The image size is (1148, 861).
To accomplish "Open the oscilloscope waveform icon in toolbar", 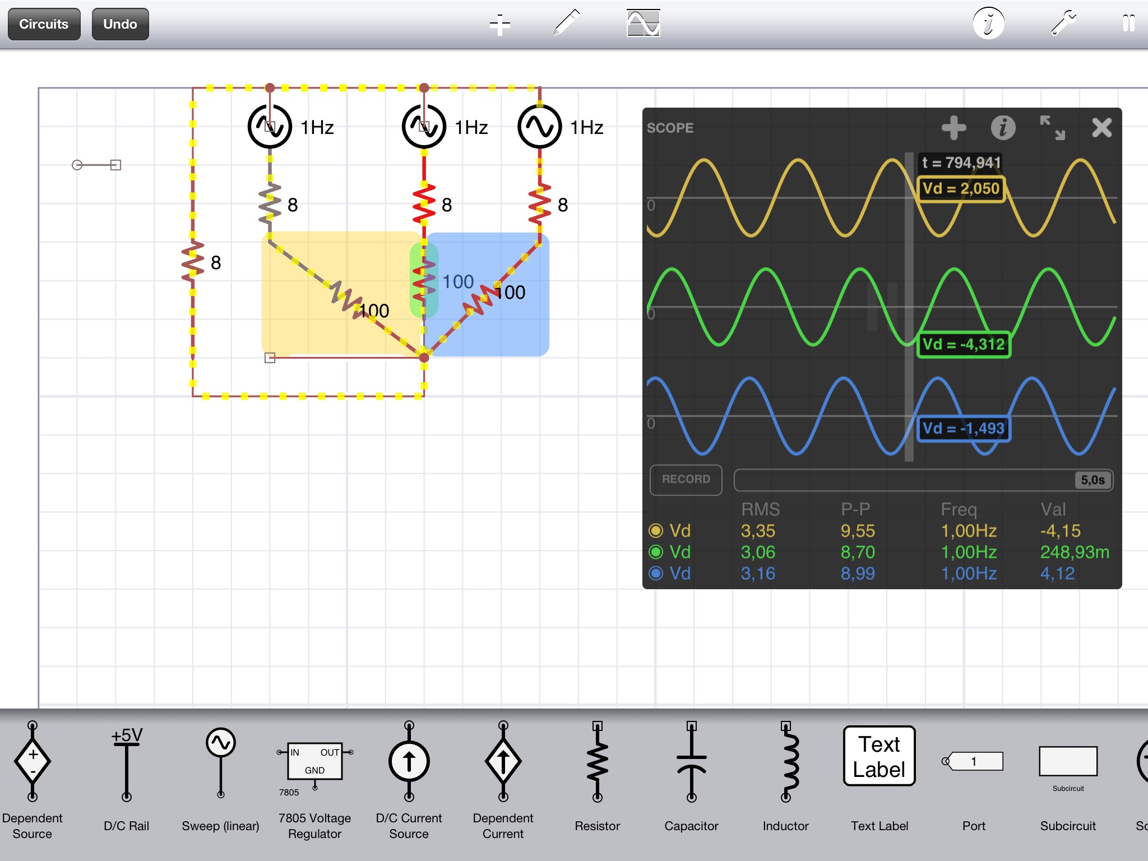I will [643, 24].
